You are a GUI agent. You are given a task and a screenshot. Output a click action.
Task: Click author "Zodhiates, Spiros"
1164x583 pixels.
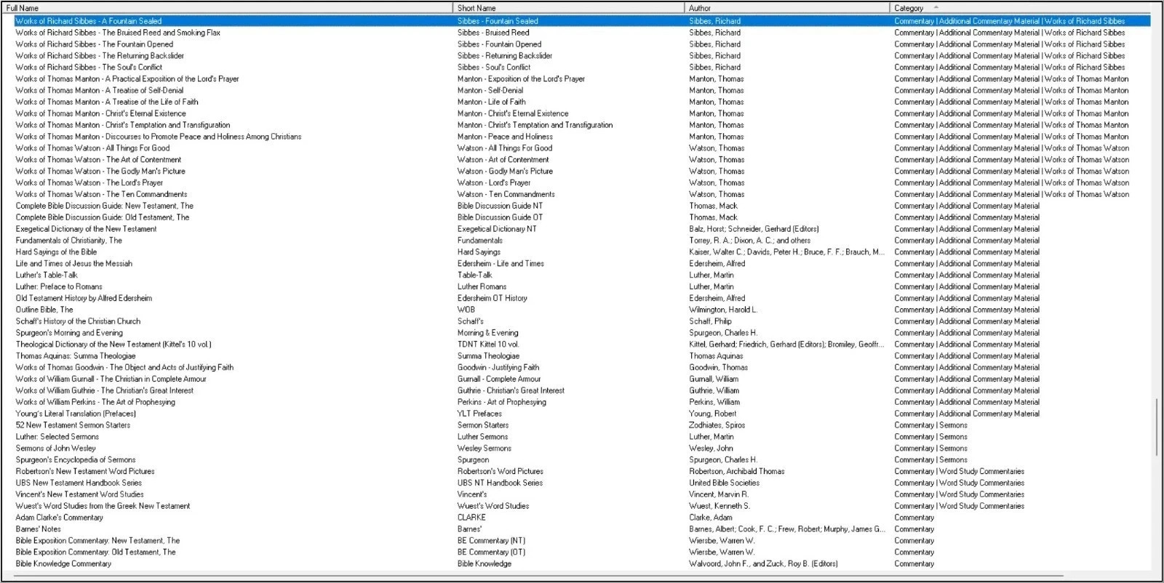click(x=717, y=425)
